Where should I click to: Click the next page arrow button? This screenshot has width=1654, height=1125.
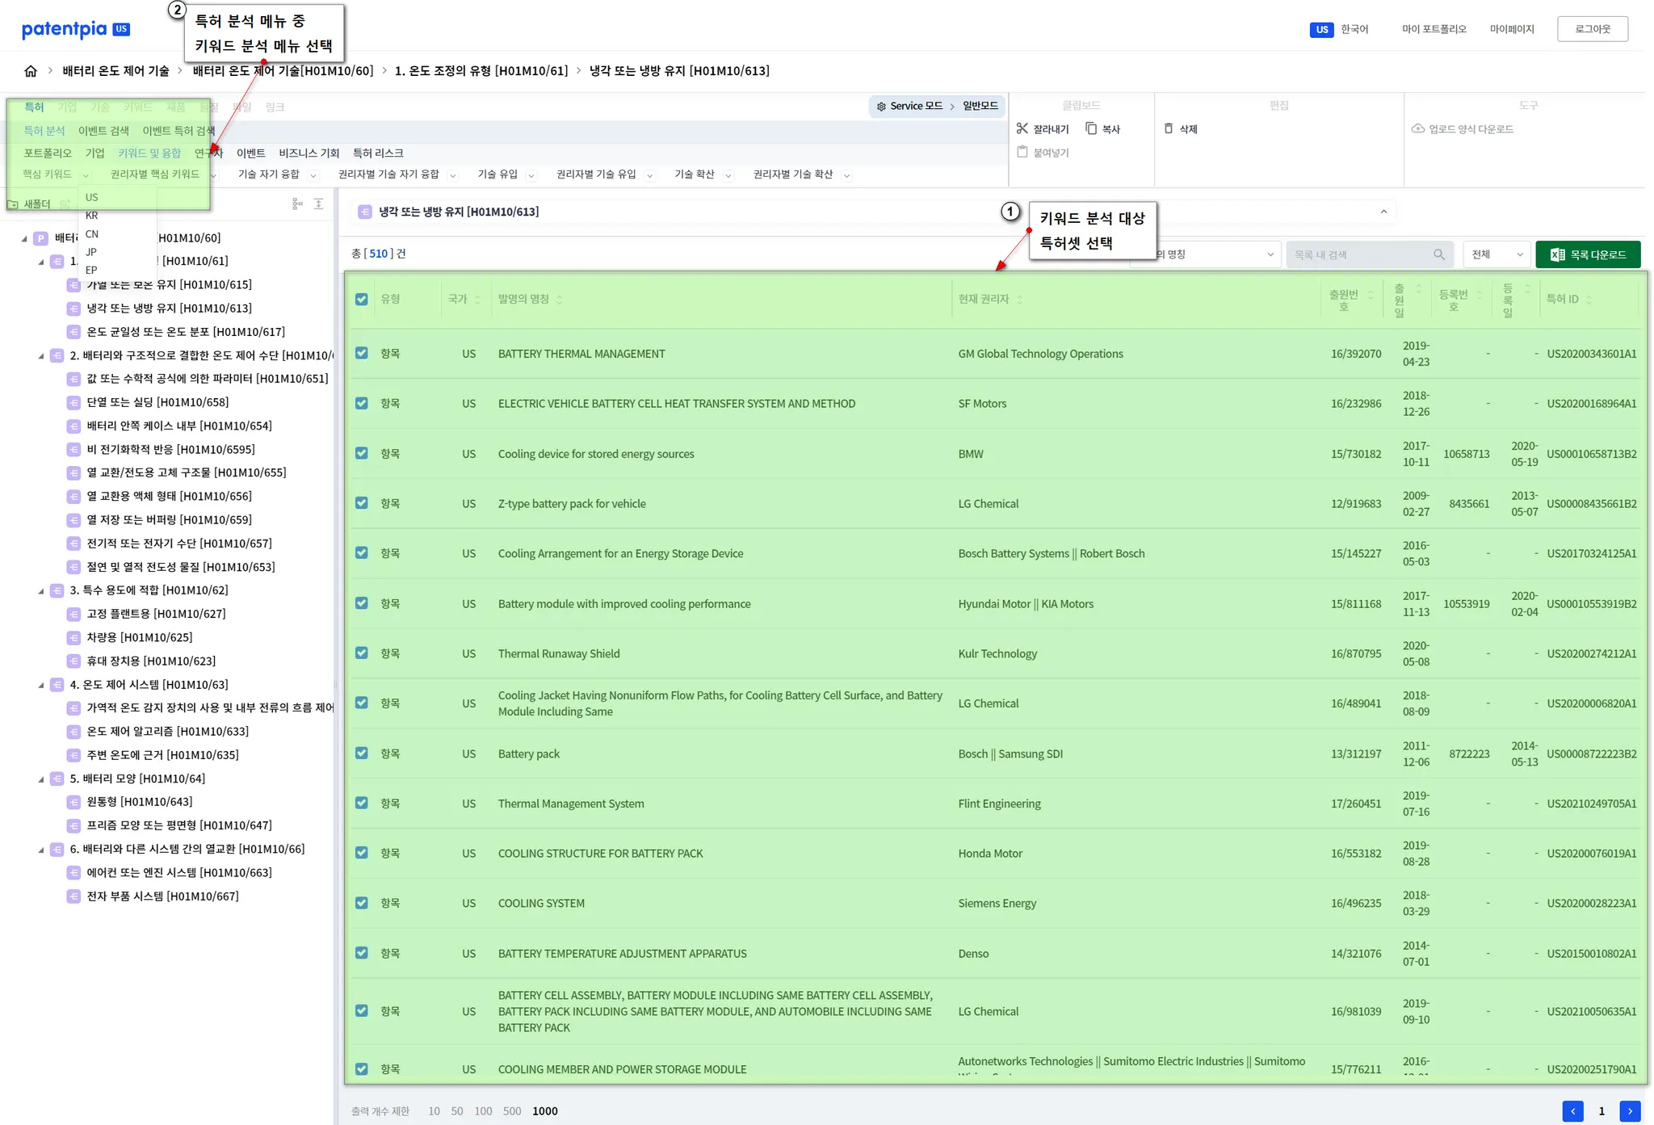[x=1630, y=1111]
